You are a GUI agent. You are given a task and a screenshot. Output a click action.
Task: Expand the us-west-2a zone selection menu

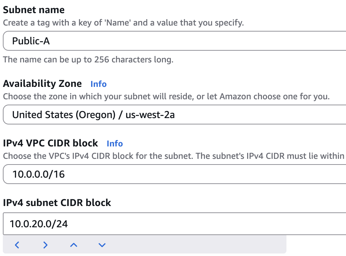[x=173, y=115]
